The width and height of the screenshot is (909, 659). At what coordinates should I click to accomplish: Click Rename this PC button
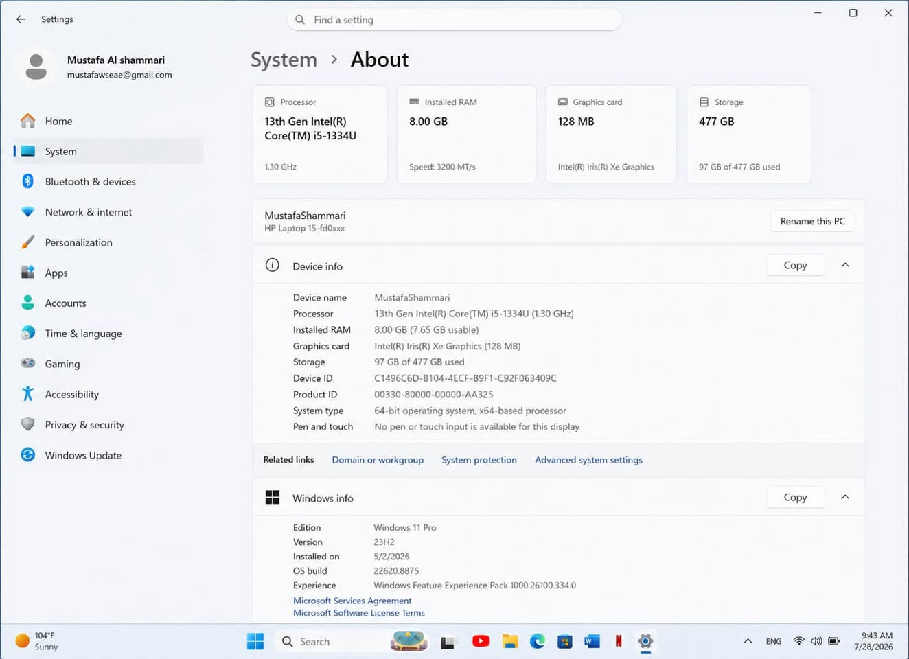[x=812, y=221]
